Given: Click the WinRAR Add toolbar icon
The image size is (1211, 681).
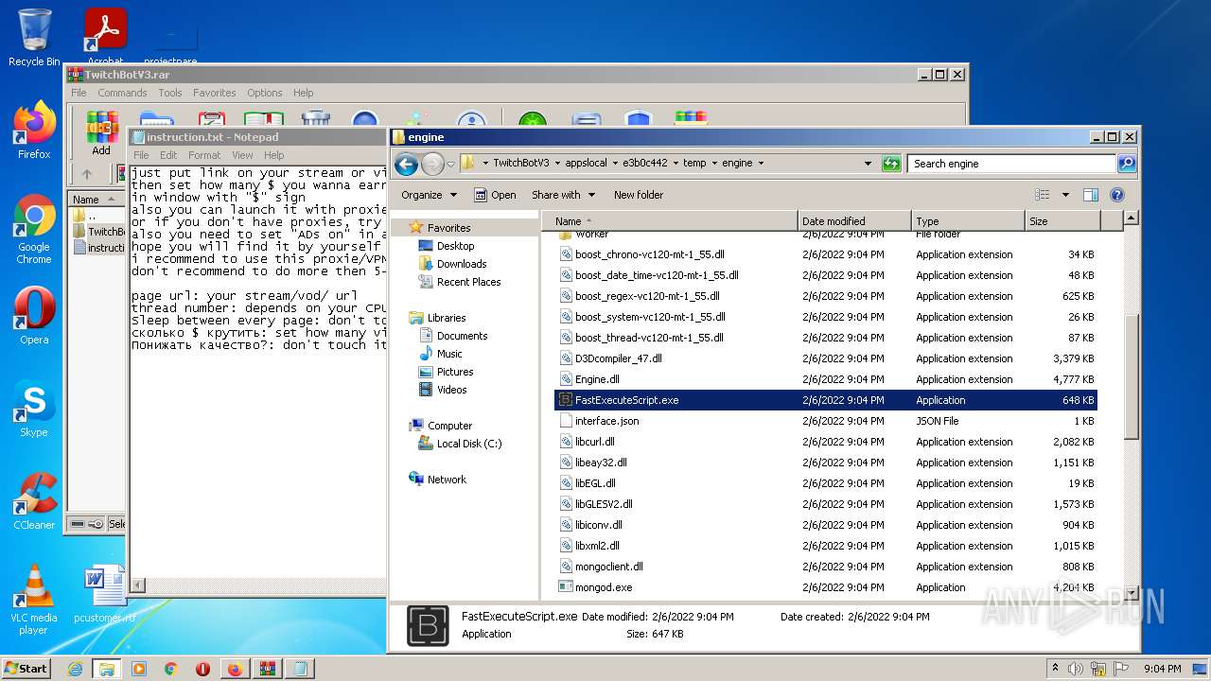Looking at the screenshot, I should tap(101, 133).
